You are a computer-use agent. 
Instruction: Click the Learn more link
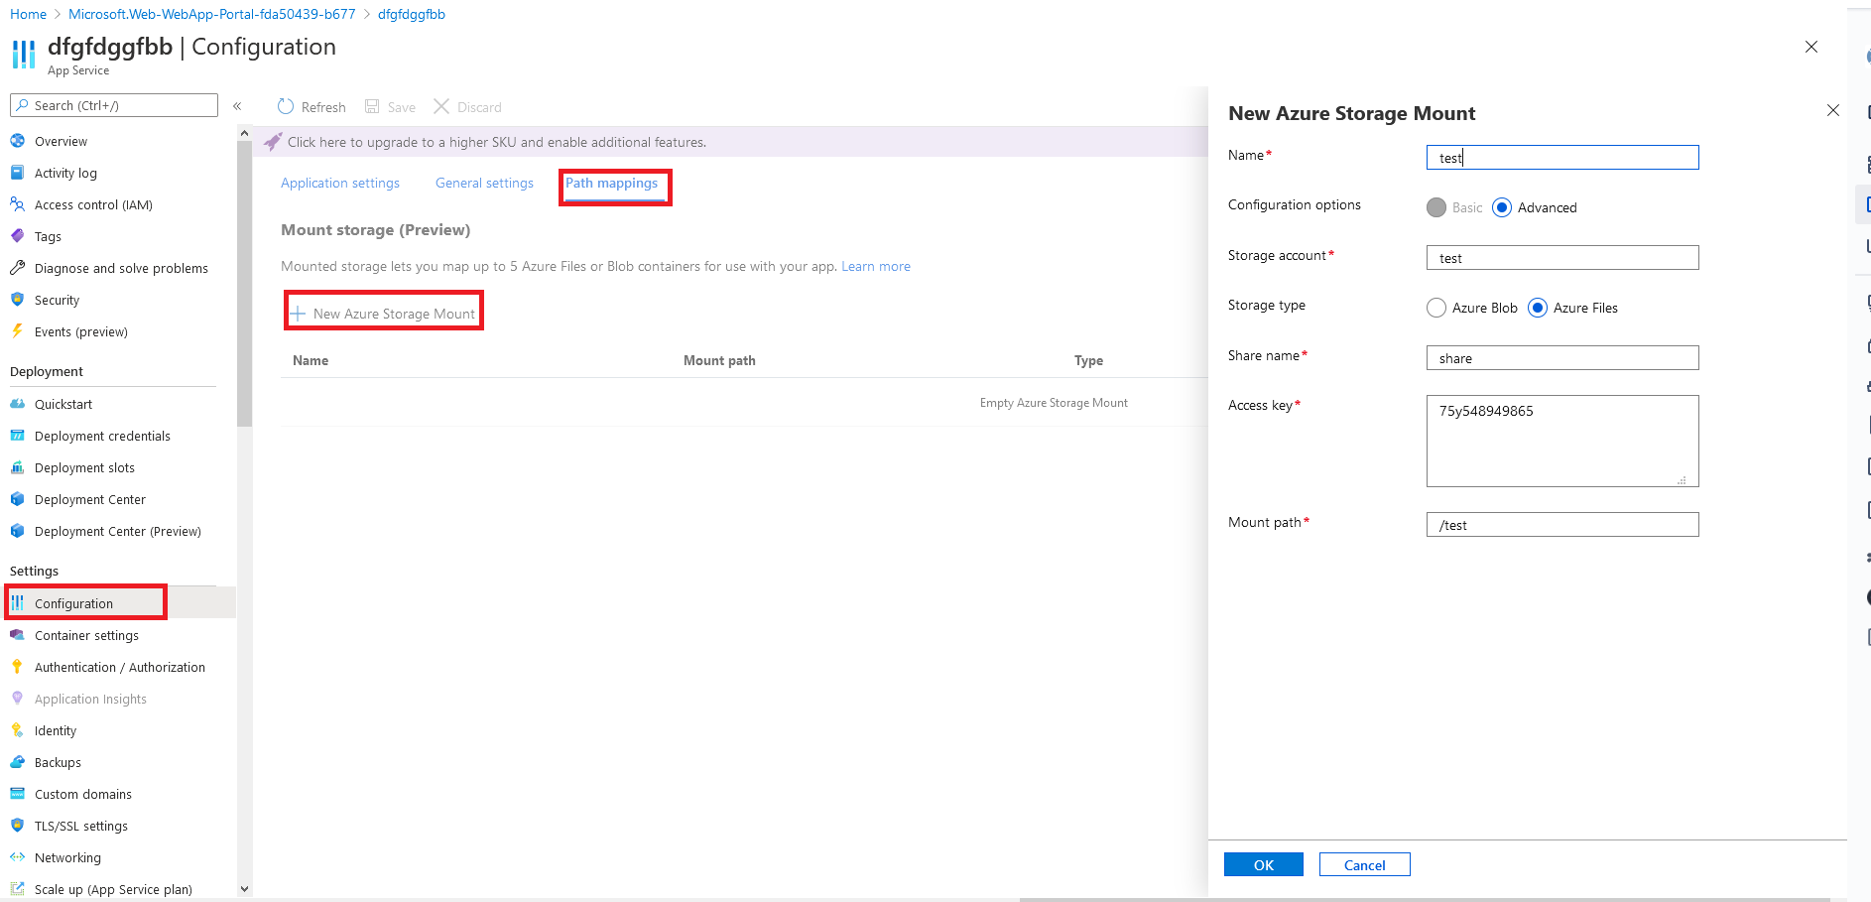point(875,266)
